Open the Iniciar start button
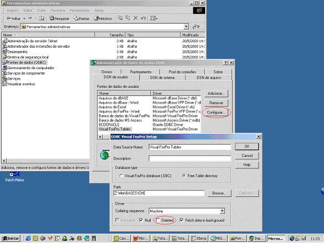The height and width of the screenshot is (243, 324). [x=11, y=238]
